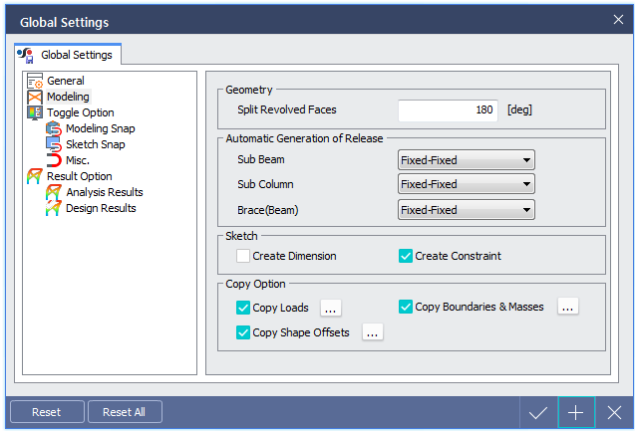Click the Modeling category icon

35,97
